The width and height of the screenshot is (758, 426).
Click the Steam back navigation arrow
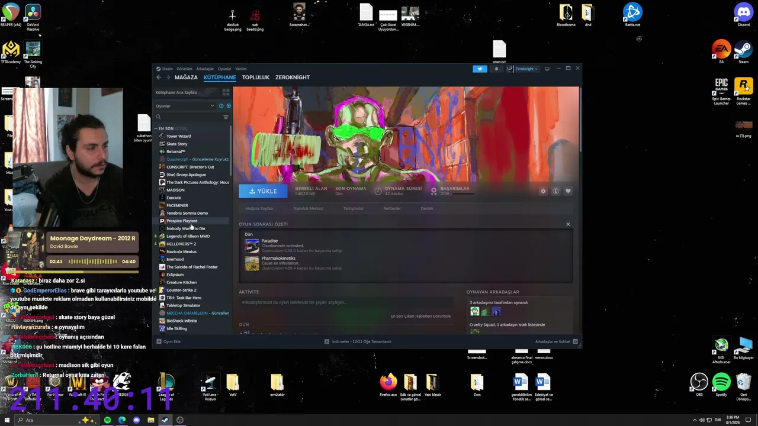159,78
